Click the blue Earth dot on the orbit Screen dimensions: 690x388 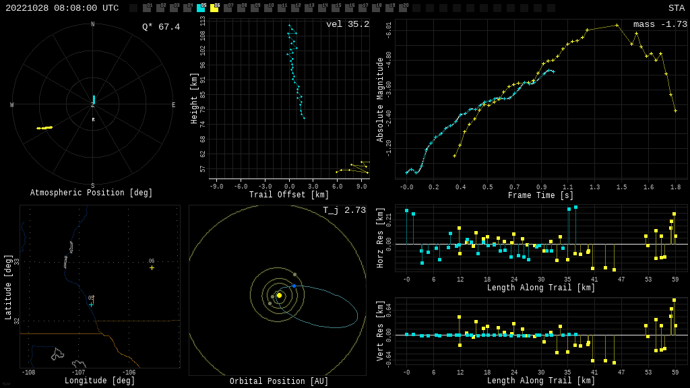294,286
